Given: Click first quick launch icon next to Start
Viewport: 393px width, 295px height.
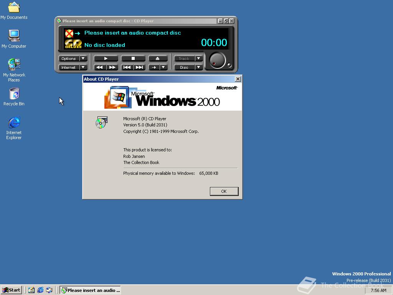Looking at the screenshot, I should [31, 290].
